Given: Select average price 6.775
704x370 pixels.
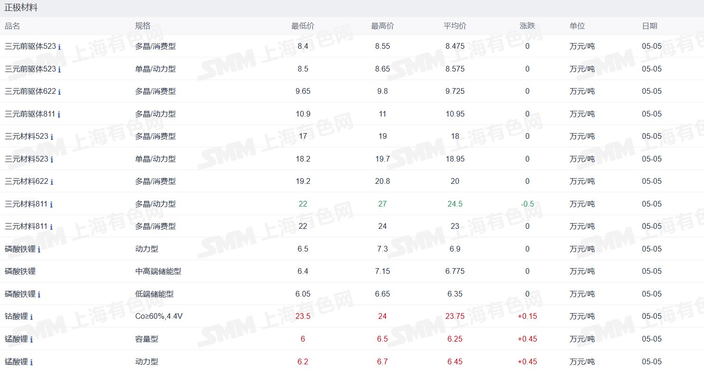Looking at the screenshot, I should [x=455, y=271].
